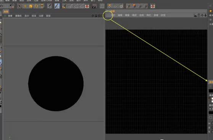Click the down-arrow icon in texture panel header
213x140 pixels.
pyautogui.click(x=205, y=15)
